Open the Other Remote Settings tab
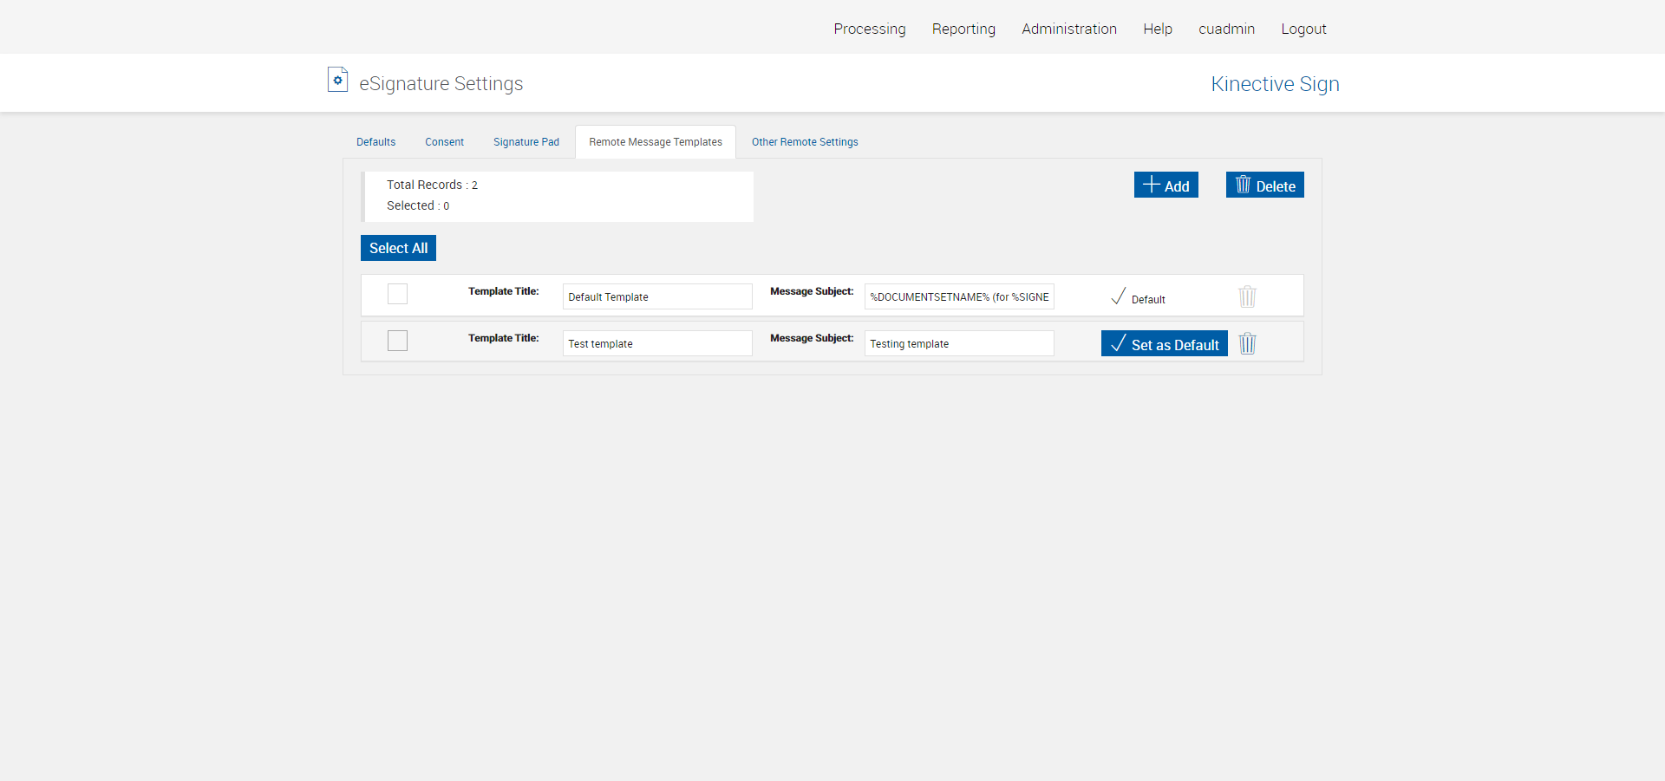1665x781 pixels. pyautogui.click(x=804, y=142)
